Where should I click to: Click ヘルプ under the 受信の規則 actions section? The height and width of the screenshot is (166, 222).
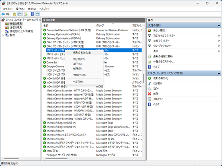coord(156,67)
